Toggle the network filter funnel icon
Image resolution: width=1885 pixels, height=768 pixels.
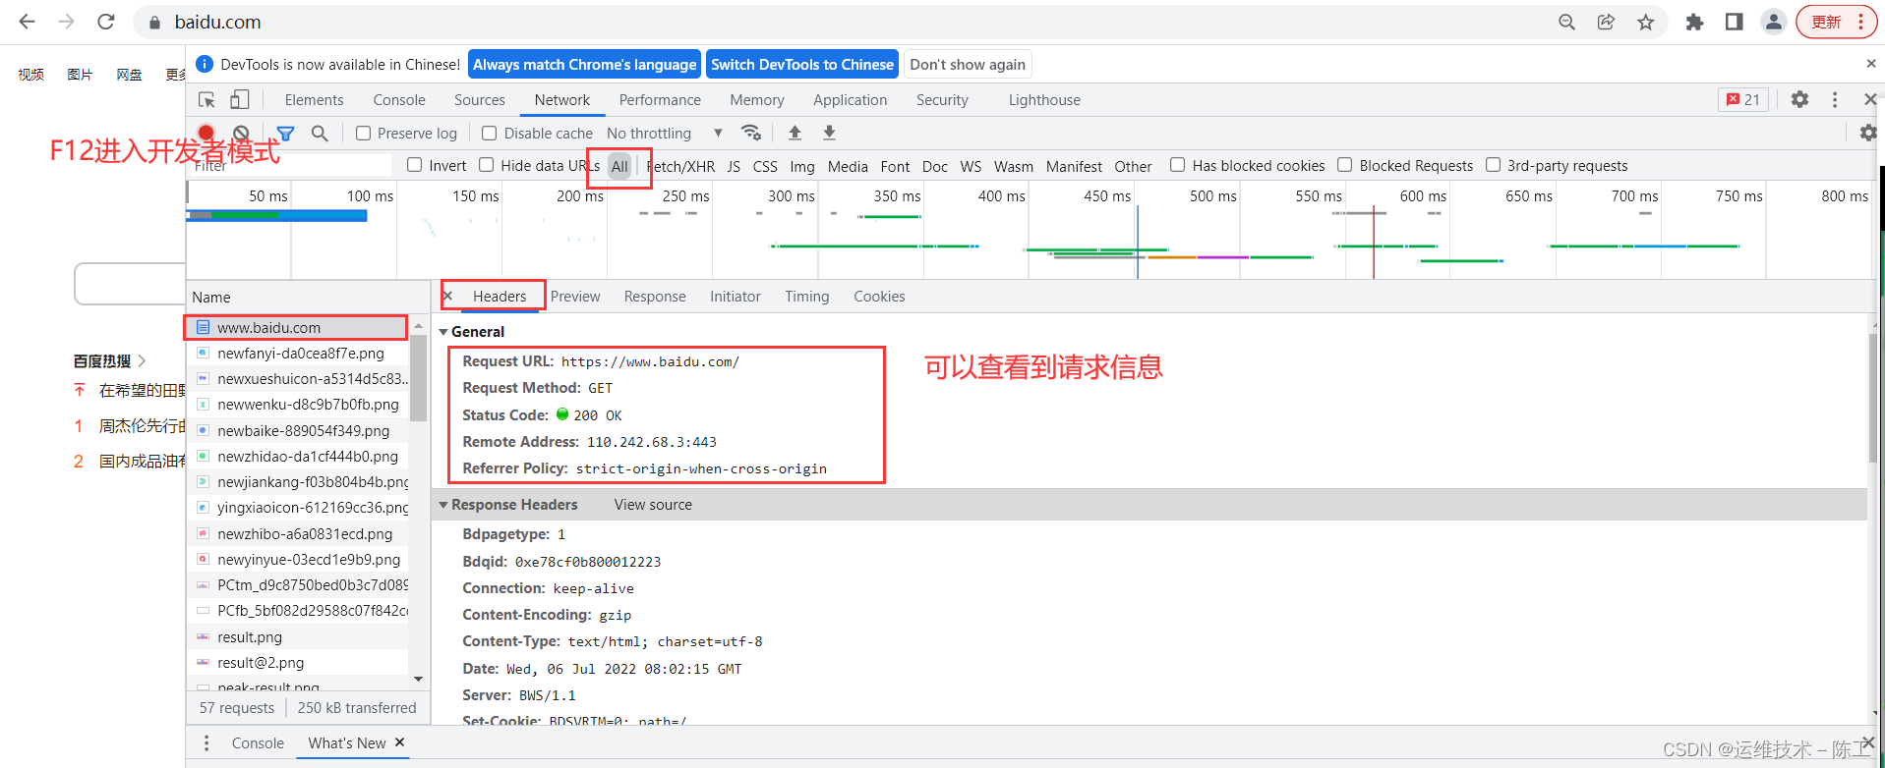[285, 133]
